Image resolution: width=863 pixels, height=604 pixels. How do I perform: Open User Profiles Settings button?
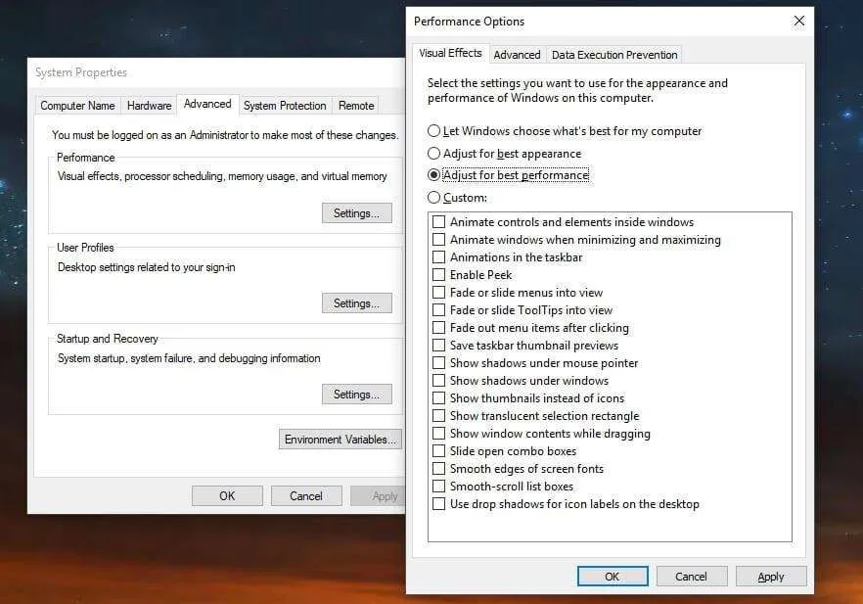356,303
